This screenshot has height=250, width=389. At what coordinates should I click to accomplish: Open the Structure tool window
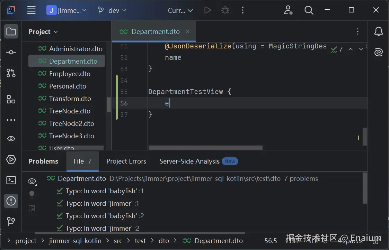11,100
